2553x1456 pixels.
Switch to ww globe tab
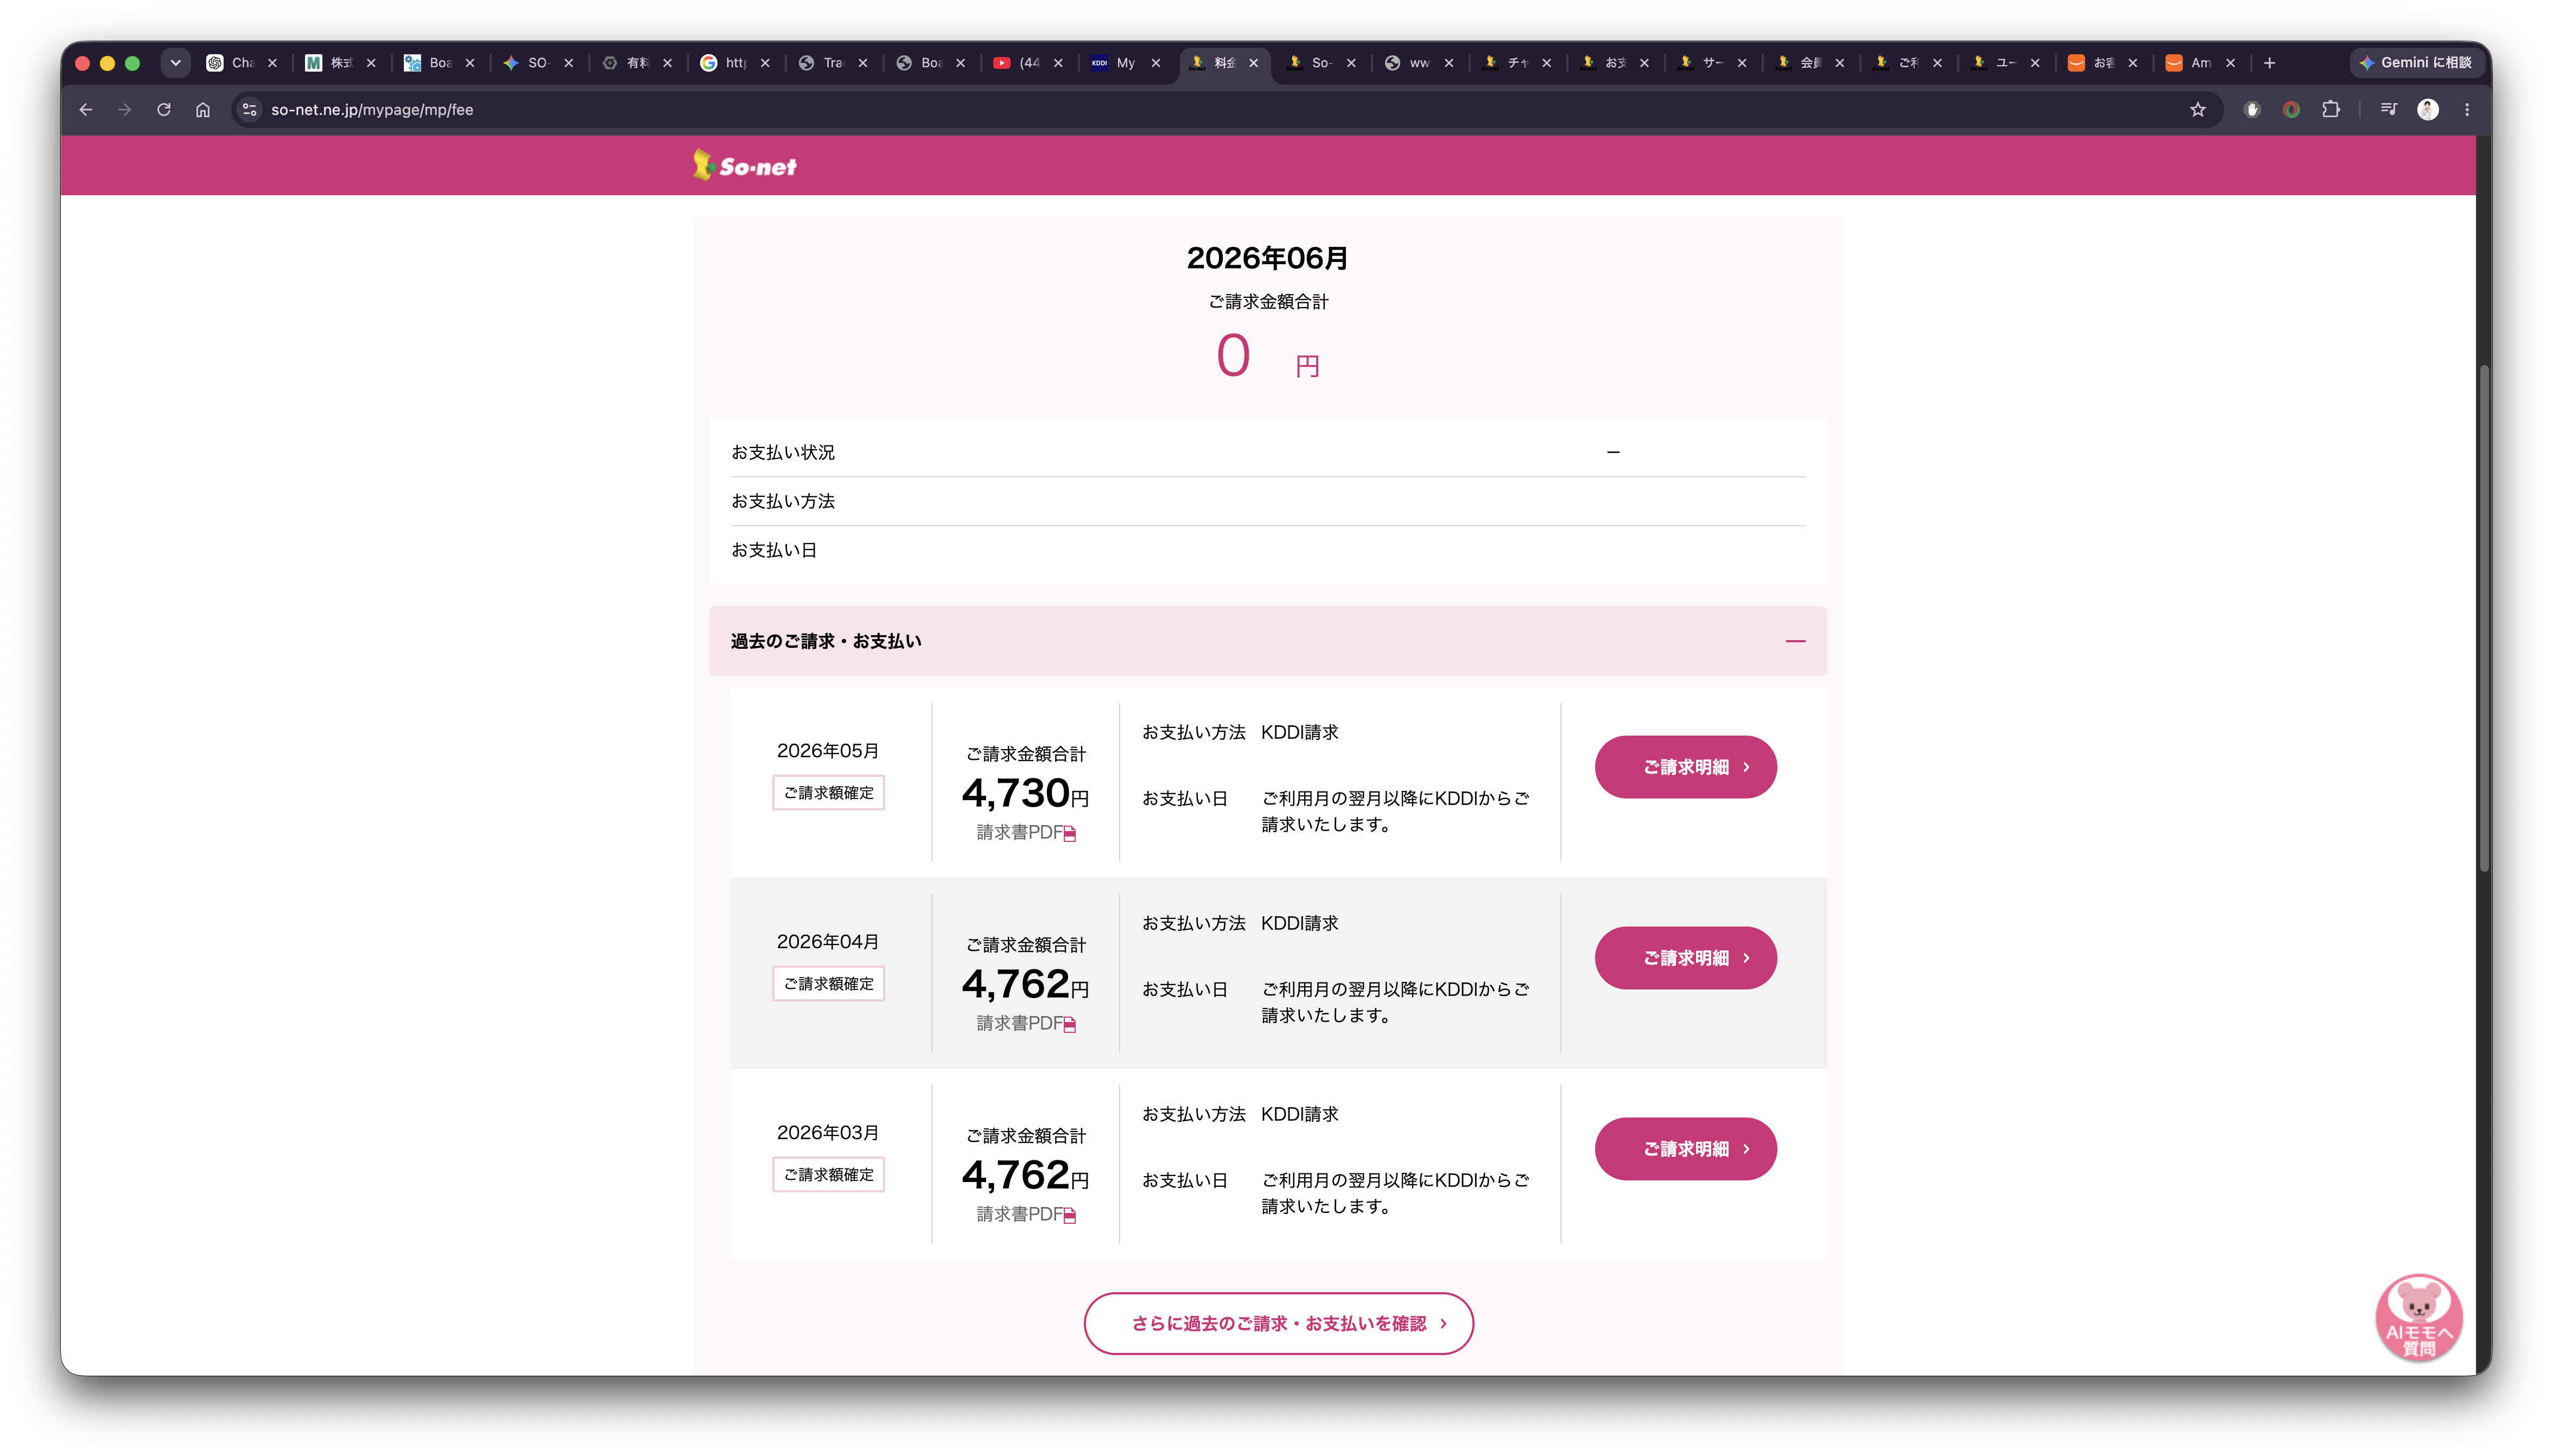(1408, 63)
